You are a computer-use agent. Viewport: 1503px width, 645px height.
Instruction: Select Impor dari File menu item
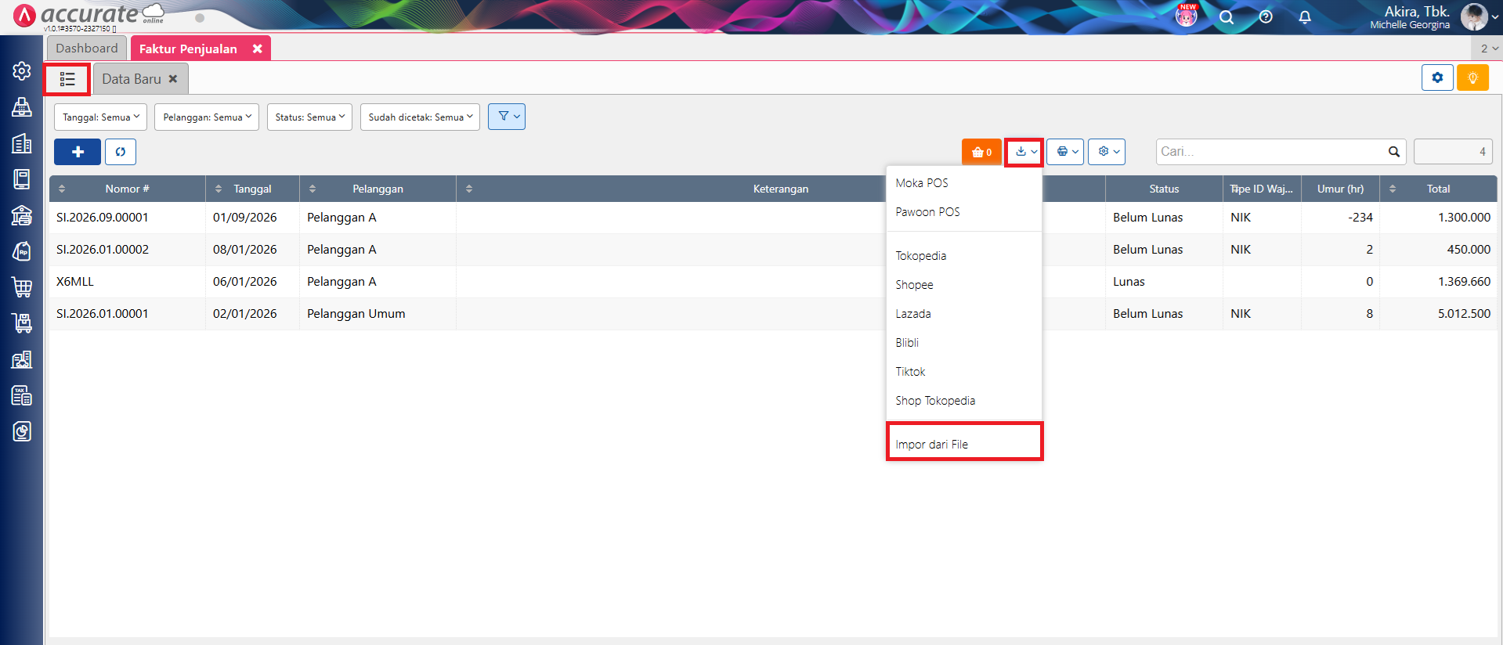(x=932, y=445)
